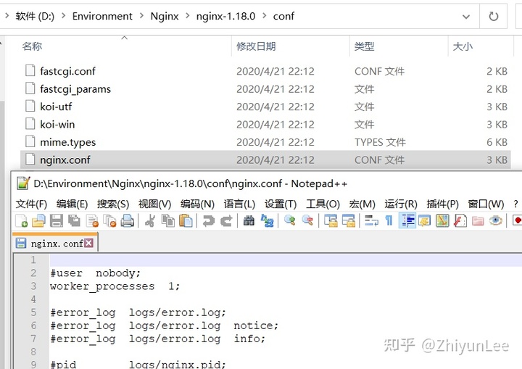The image size is (522, 369).
Task: Redo the edit via toolbar
Action: click(226, 221)
